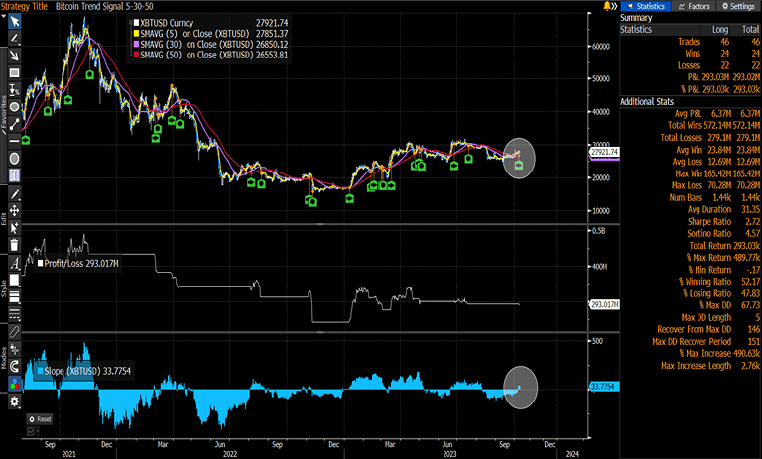Select the horizontal line tool
762x459 pixels.
[x=15, y=141]
